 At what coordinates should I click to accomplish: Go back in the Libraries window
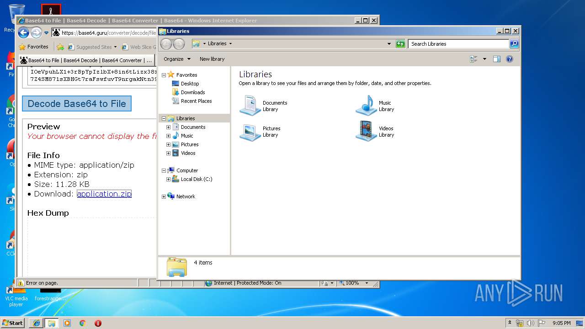point(166,44)
